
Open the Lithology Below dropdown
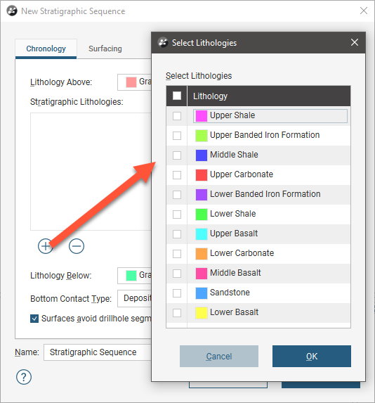134,276
